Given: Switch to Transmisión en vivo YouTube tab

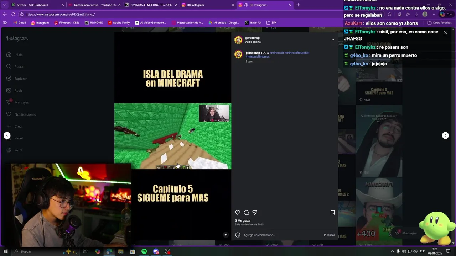Looking at the screenshot, I should coord(94,5).
